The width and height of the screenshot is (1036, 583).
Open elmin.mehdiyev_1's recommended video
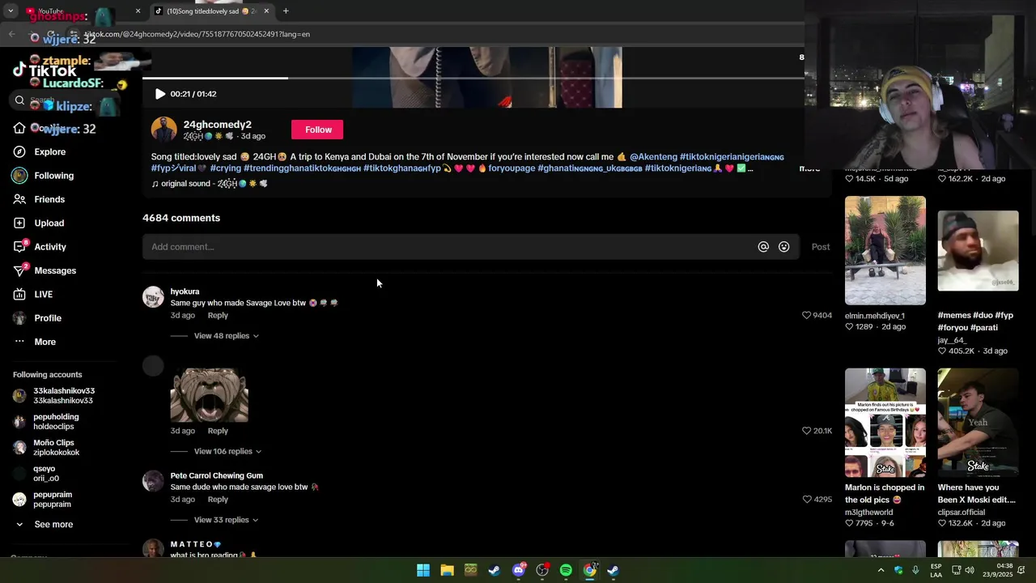click(x=885, y=251)
